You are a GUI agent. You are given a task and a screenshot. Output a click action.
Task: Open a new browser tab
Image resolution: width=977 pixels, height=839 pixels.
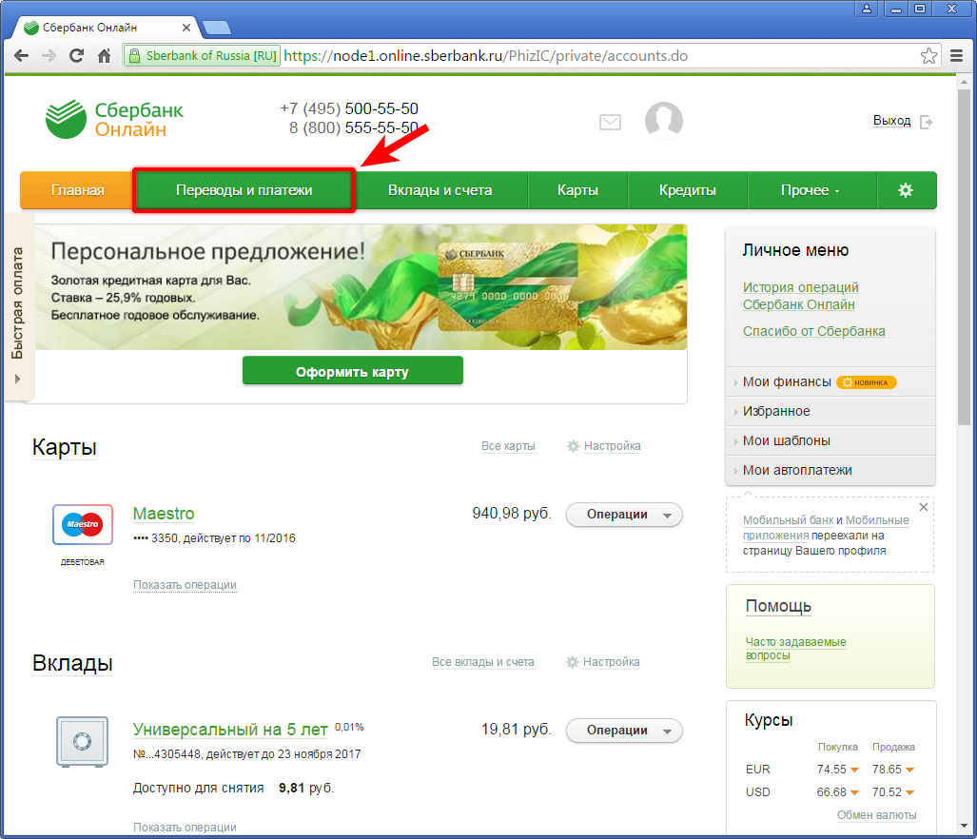216,28
